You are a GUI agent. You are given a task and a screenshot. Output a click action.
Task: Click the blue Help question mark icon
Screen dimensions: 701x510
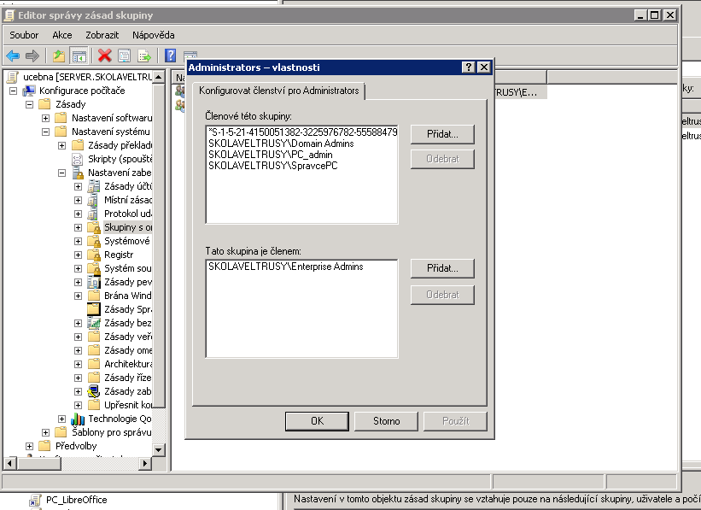[x=170, y=56]
